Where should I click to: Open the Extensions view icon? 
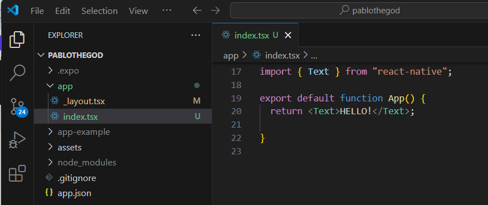[x=17, y=174]
